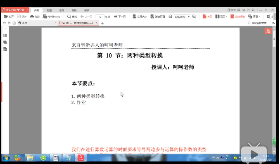Open the Help question mark menu
Image resolution: width=280 pixels, height=164 pixels.
click(248, 10)
